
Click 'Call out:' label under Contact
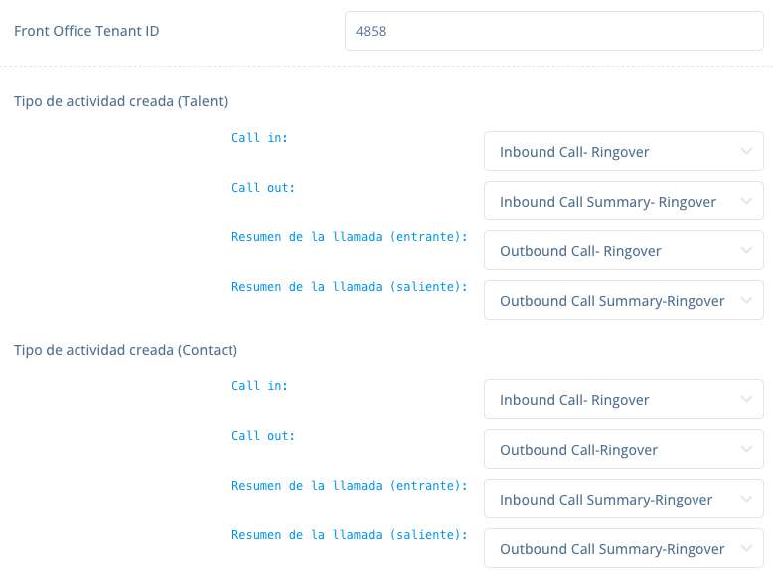pyautogui.click(x=263, y=436)
